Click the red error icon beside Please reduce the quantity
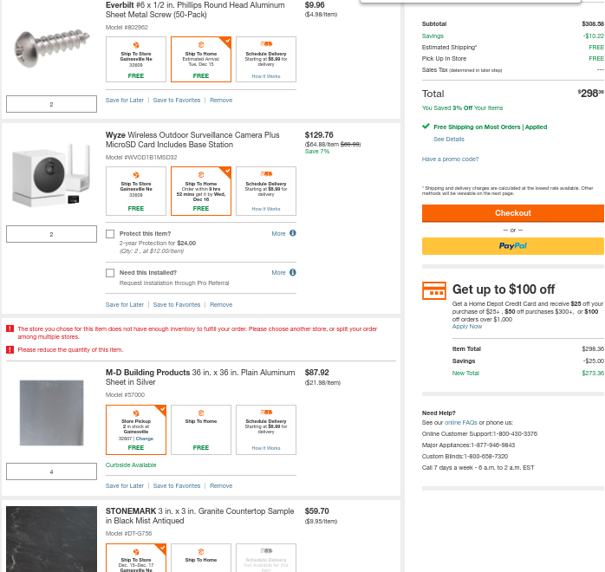The width and height of the screenshot is (605, 572). [x=10, y=349]
